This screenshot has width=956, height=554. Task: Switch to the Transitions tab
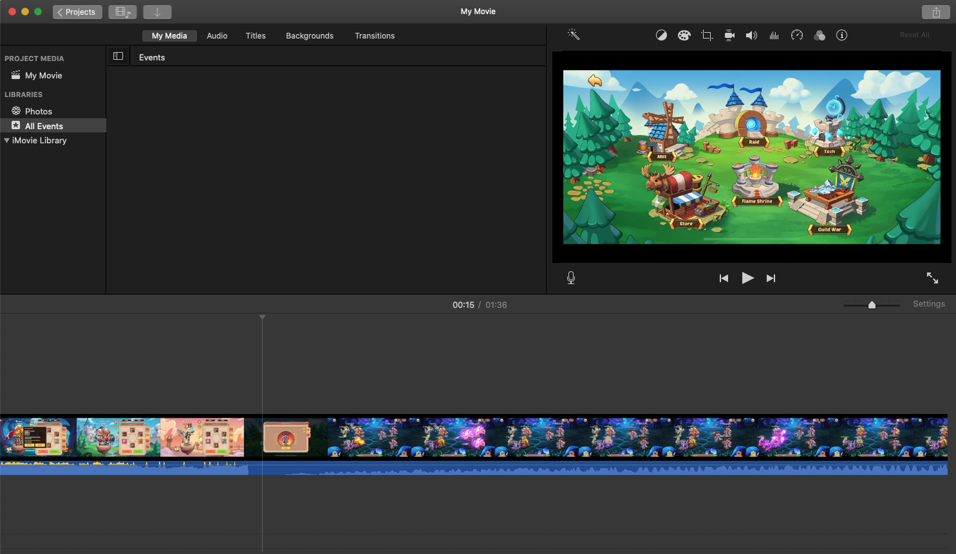click(x=375, y=35)
